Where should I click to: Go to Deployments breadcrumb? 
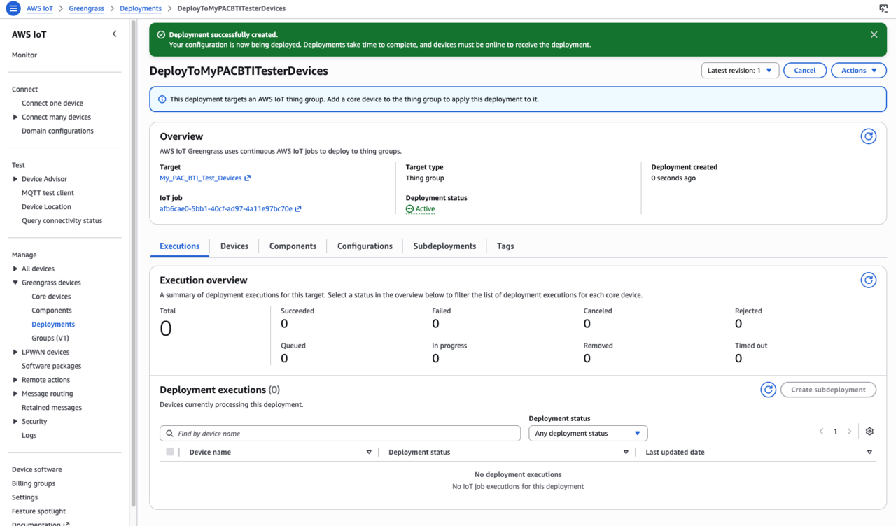141,8
